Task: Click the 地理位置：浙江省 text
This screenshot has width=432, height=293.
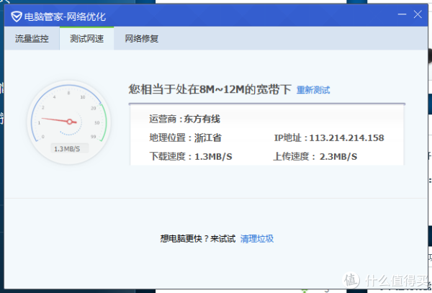Action: click(x=186, y=138)
